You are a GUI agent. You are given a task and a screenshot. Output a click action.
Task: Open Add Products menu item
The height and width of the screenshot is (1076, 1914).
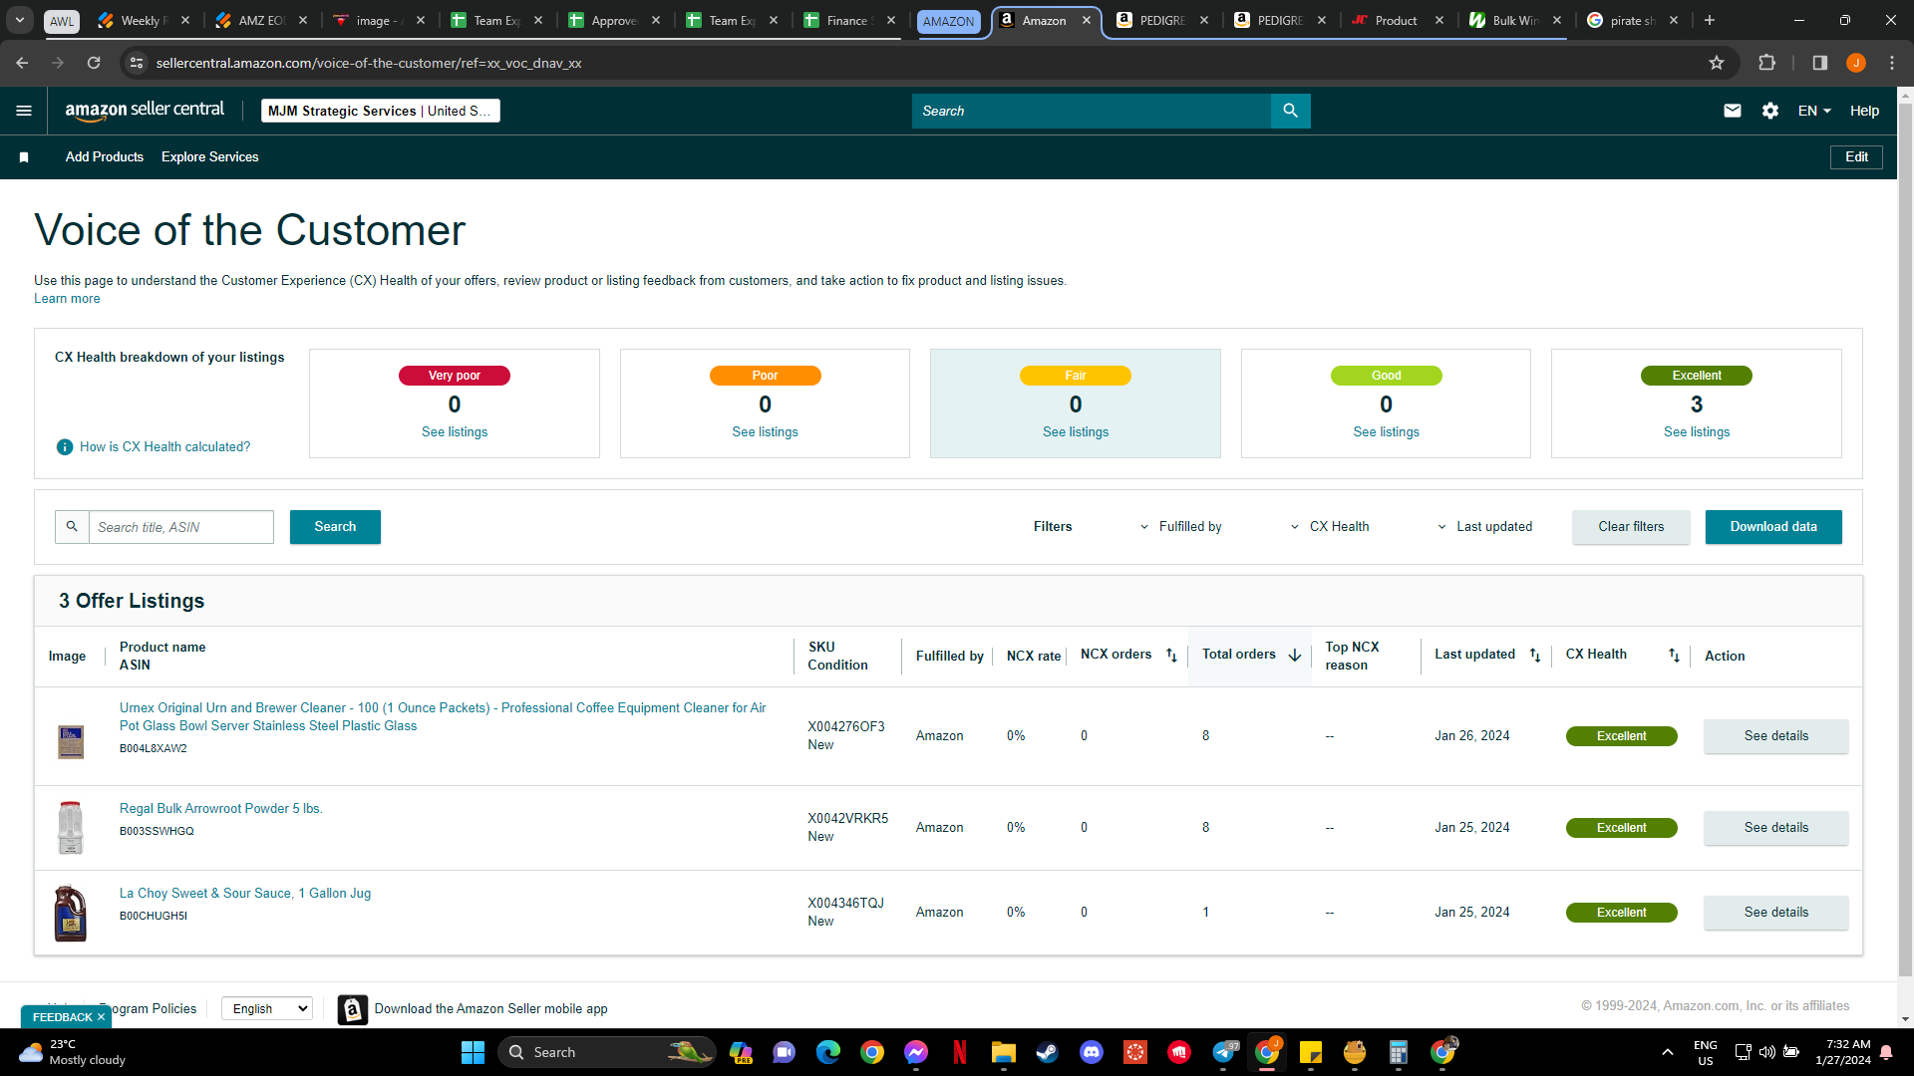[105, 157]
